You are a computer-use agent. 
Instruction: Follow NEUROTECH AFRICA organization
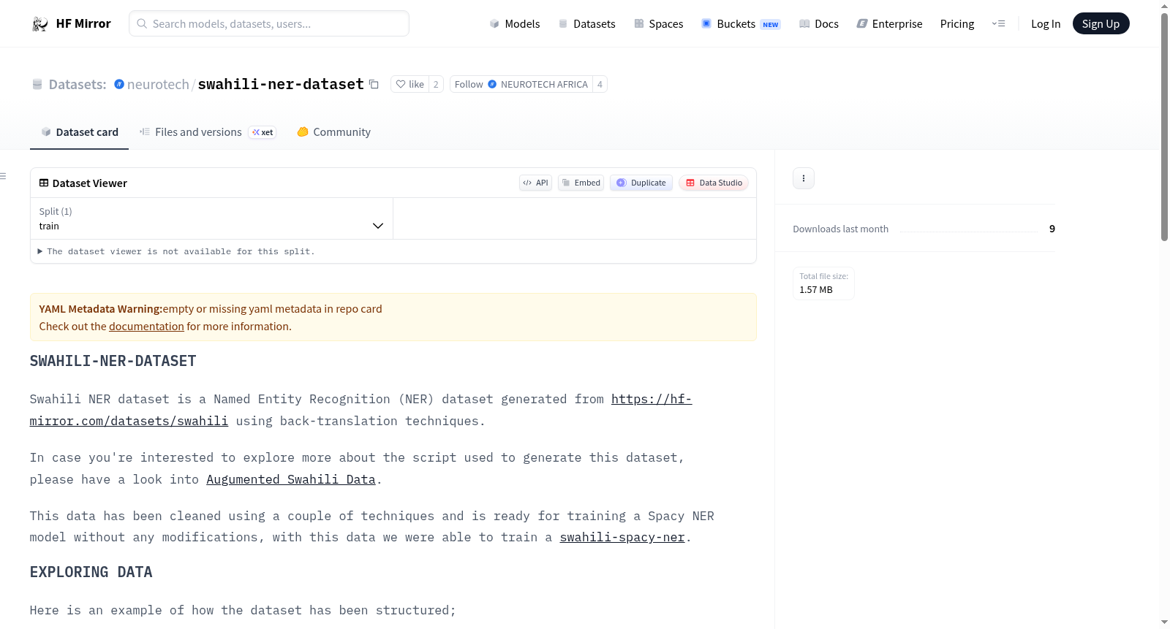click(521, 84)
